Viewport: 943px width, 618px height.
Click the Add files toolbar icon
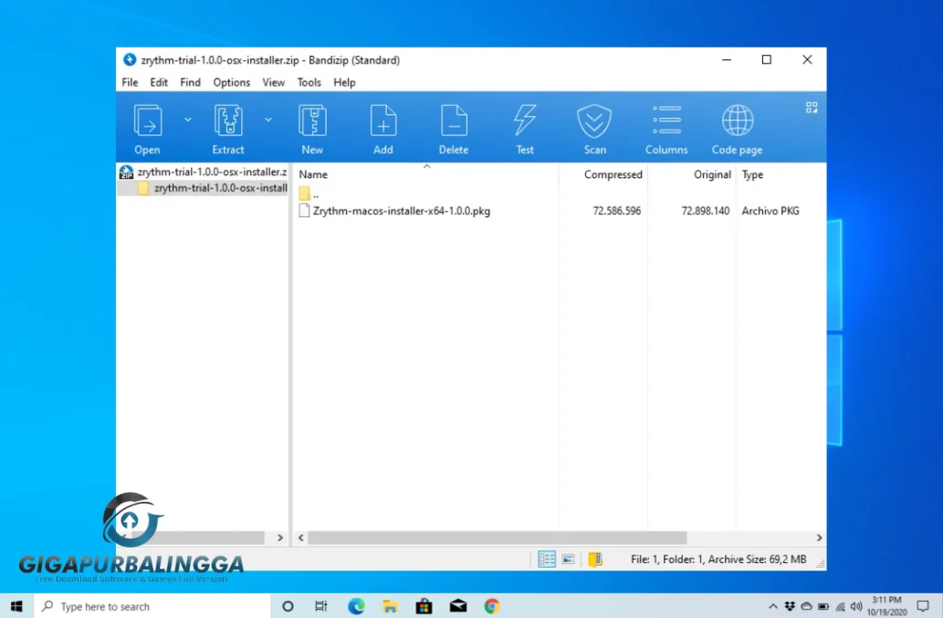point(383,120)
